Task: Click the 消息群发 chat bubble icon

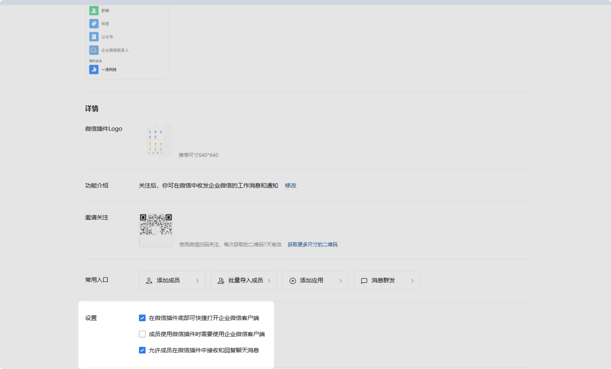Action: tap(364, 281)
